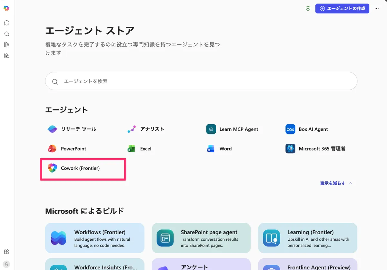
Task: Open the SharePoint page agent card
Action: click(201, 238)
